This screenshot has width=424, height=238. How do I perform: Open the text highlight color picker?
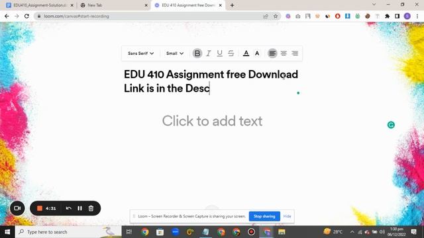point(257,53)
